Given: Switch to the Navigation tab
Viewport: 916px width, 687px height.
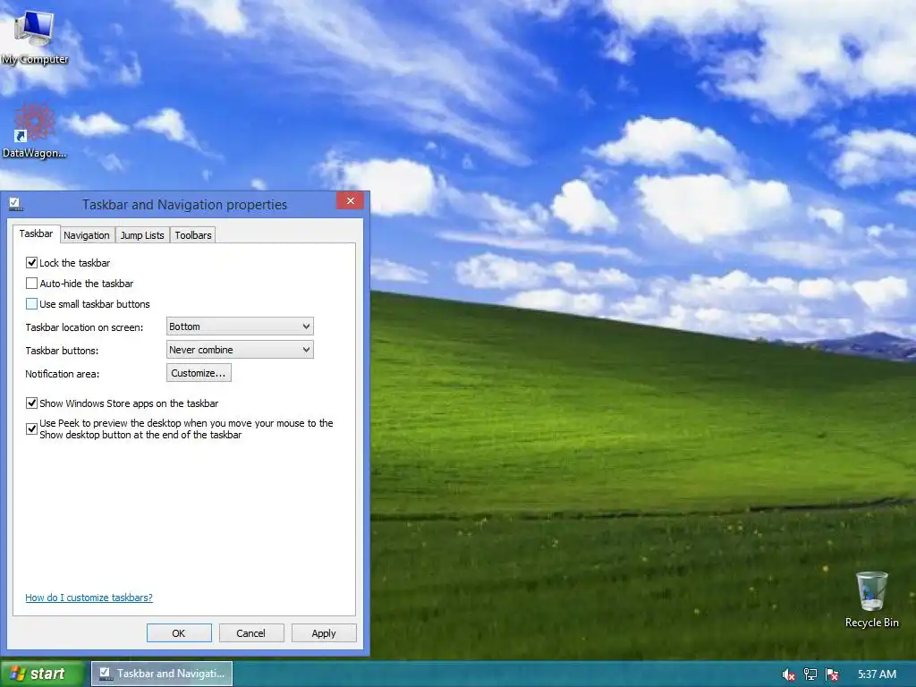Looking at the screenshot, I should pyautogui.click(x=87, y=235).
